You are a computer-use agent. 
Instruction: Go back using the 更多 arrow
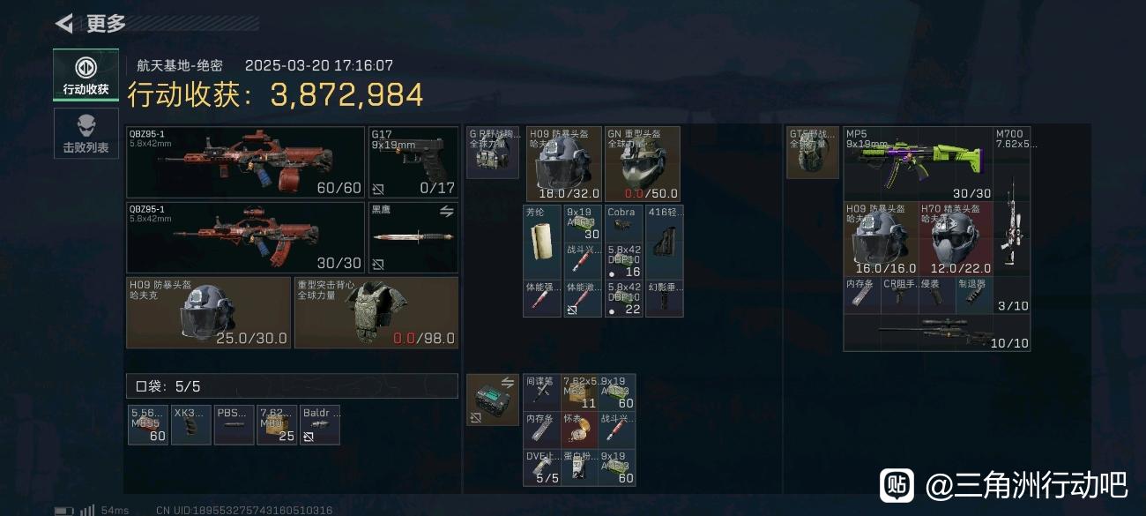click(63, 23)
